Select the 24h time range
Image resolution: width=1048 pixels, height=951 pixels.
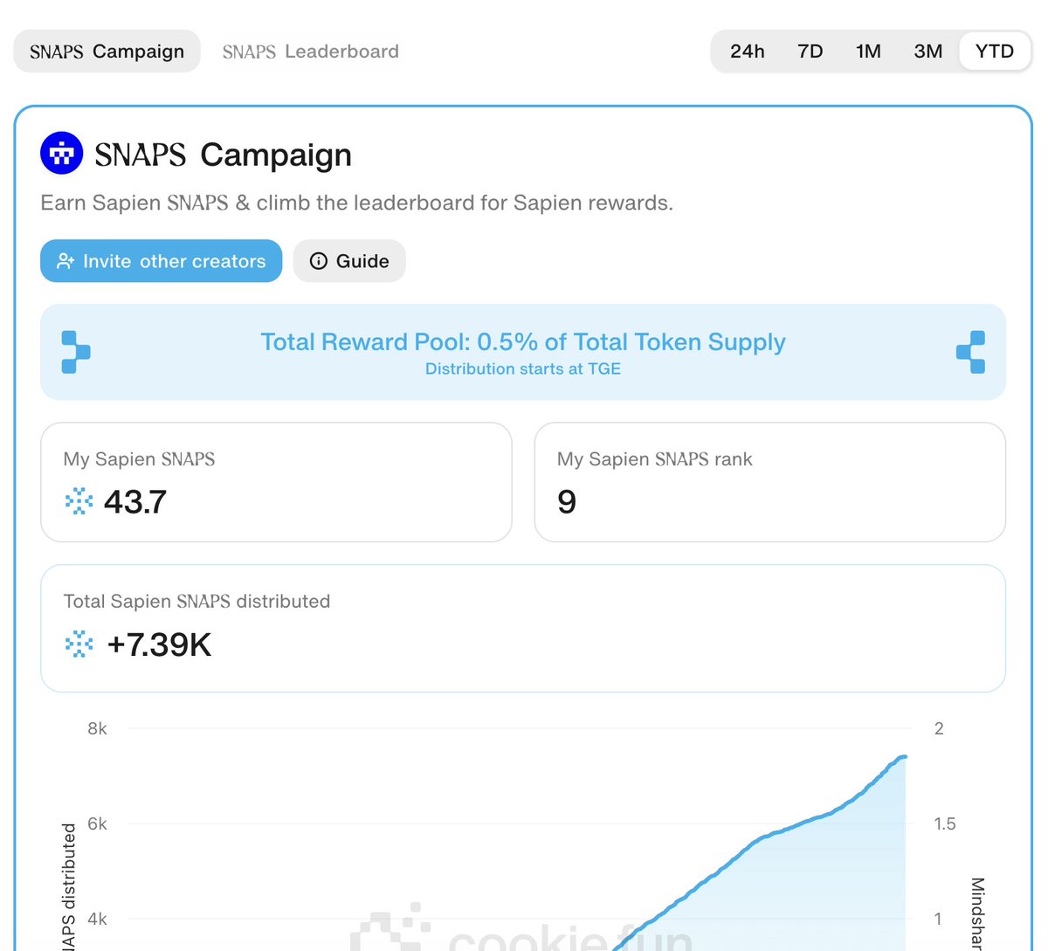[x=747, y=52]
